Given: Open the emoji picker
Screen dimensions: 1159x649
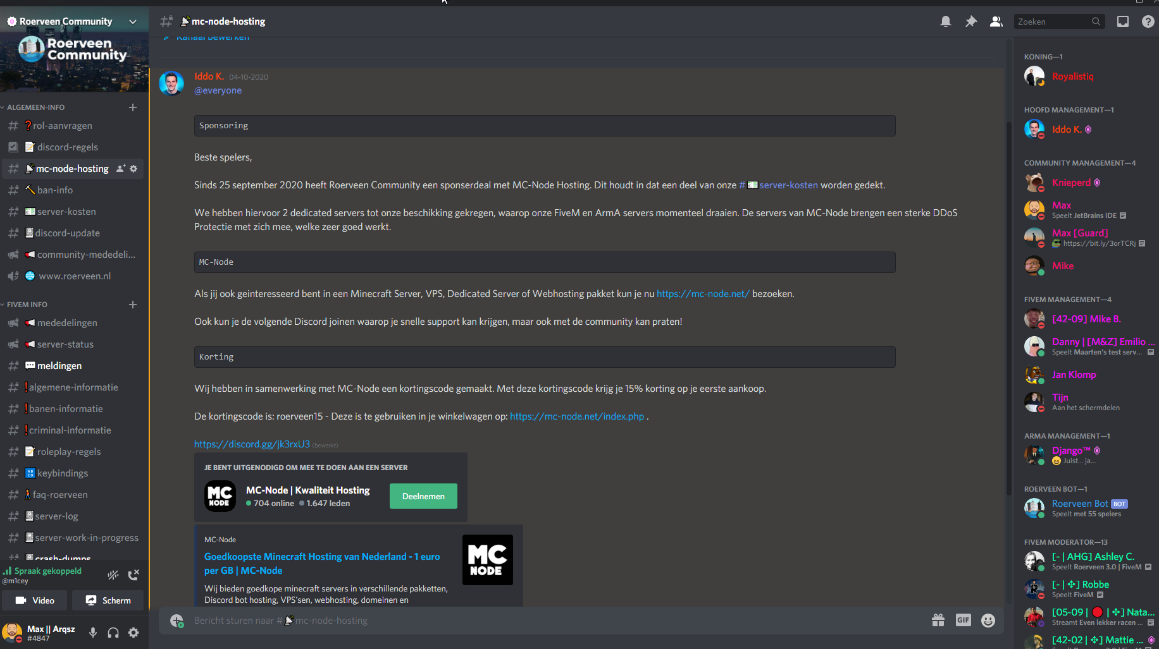Looking at the screenshot, I should click(988, 621).
